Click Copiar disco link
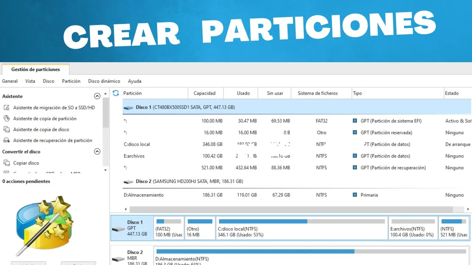 [x=26, y=163]
